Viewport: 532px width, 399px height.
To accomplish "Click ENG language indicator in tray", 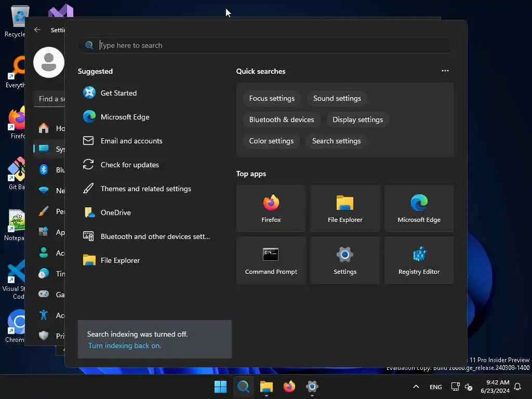I will coord(436,387).
